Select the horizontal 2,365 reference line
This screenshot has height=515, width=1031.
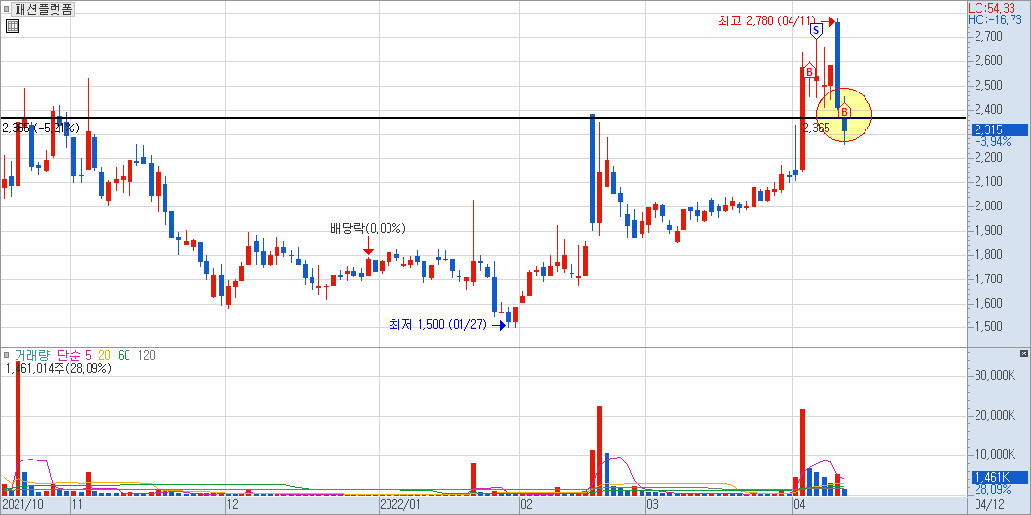click(483, 118)
